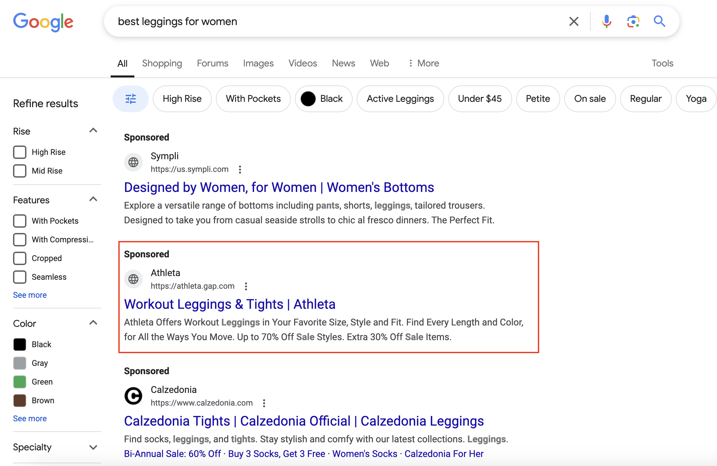Enable the With Pockets checkbox in sidebar

click(x=20, y=221)
